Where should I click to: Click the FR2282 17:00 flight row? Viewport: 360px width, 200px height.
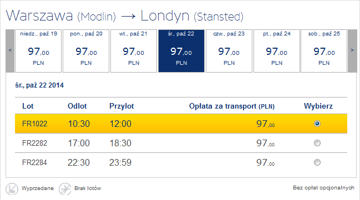click(181, 143)
